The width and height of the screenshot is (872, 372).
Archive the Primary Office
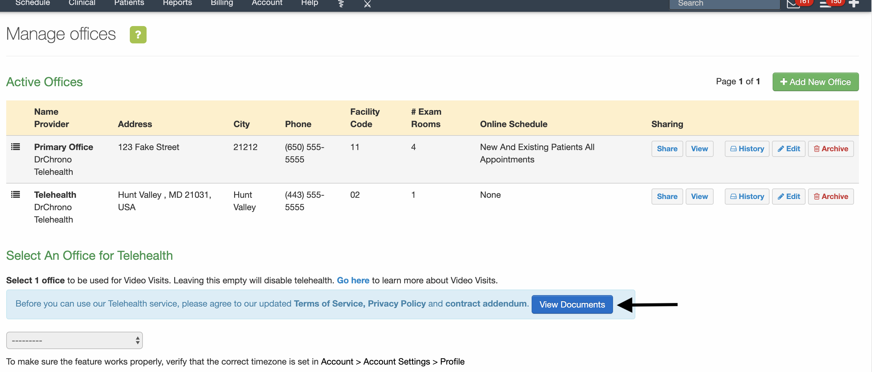(x=831, y=149)
